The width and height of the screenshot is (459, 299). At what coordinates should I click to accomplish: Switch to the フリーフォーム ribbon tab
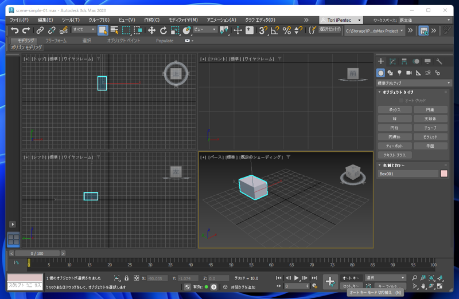[56, 41]
